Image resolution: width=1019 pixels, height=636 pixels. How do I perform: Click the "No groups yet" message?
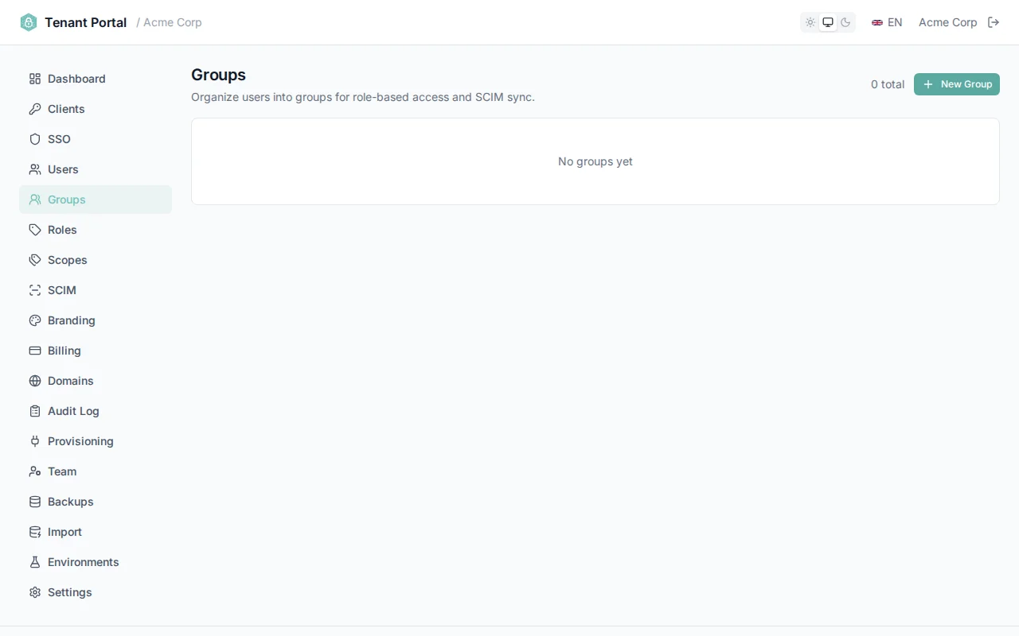595,161
